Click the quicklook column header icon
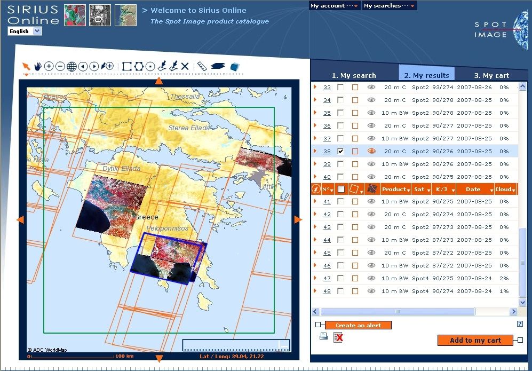 (372, 189)
